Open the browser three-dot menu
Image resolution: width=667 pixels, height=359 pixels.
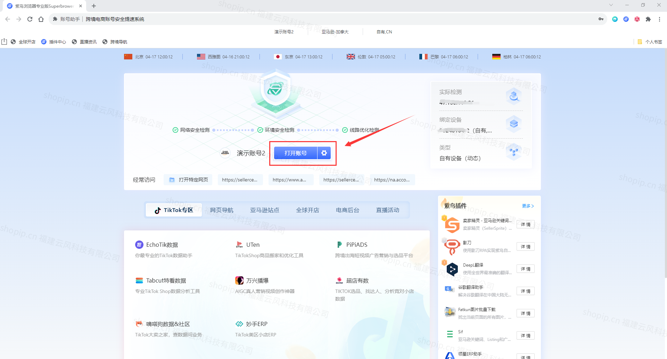pos(659,19)
